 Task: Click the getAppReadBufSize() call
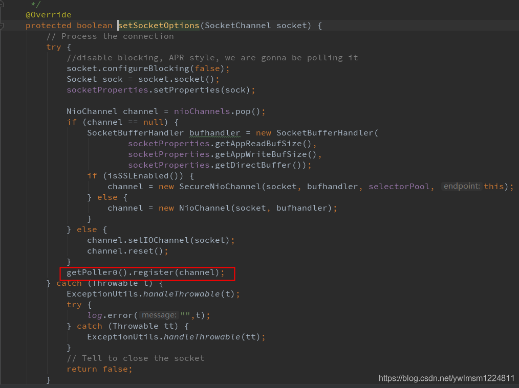pyautogui.click(x=263, y=144)
